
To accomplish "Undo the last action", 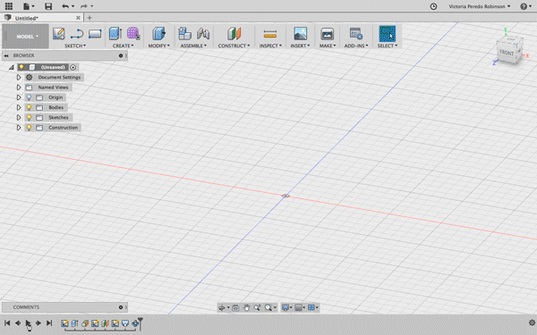I will tap(65, 6).
